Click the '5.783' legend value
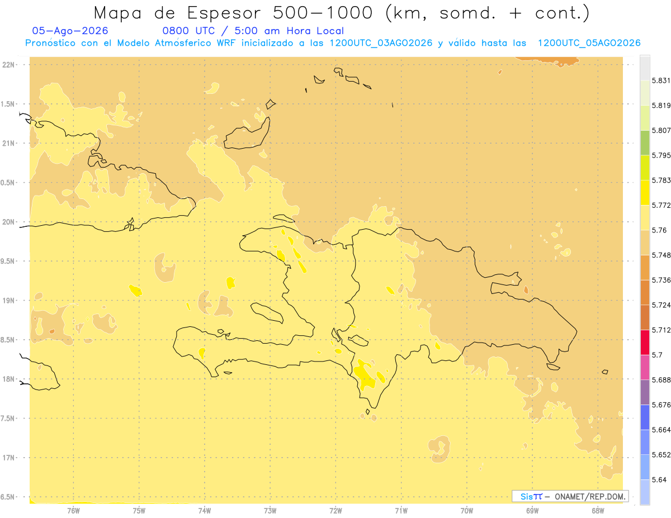Image resolution: width=671 pixels, height=518 pixels. (661, 180)
